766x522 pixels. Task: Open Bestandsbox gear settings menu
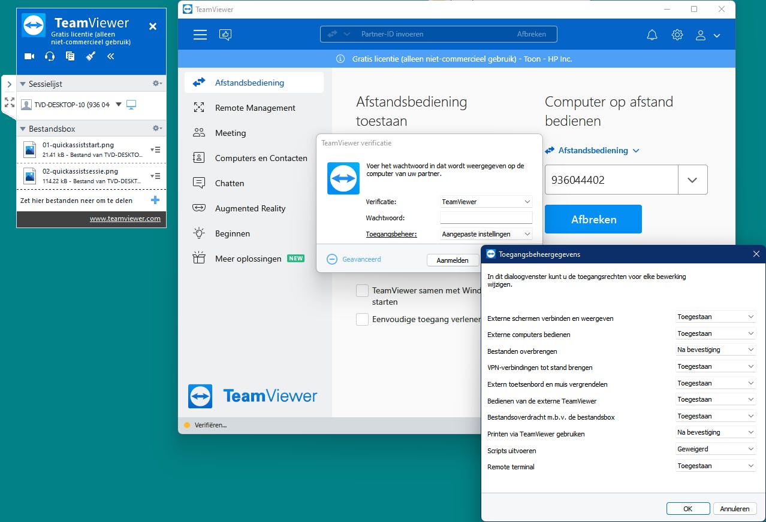(x=157, y=128)
